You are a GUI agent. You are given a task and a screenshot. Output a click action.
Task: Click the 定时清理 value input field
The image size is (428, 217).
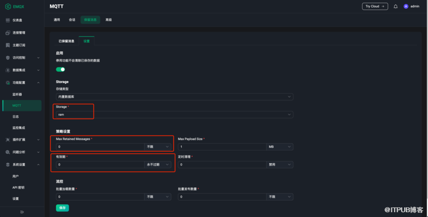pos(222,165)
